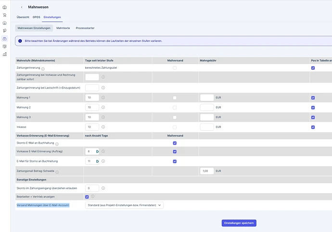Show info icon next to Zahlungerinnerung
The width and height of the screenshot is (332, 232).
[43, 69]
